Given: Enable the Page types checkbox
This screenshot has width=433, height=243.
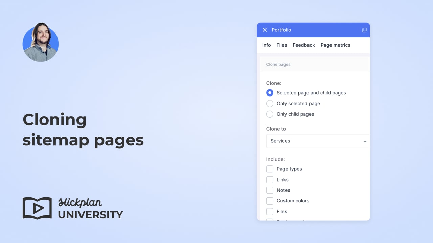Looking at the screenshot, I should (270, 169).
